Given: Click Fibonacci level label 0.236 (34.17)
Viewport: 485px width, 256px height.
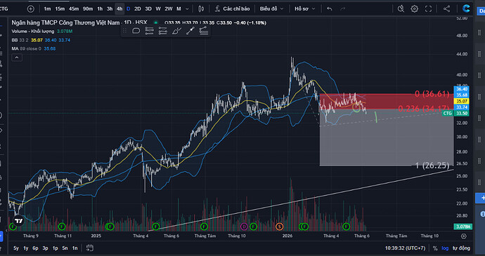Looking at the screenshot, I should pos(423,108).
